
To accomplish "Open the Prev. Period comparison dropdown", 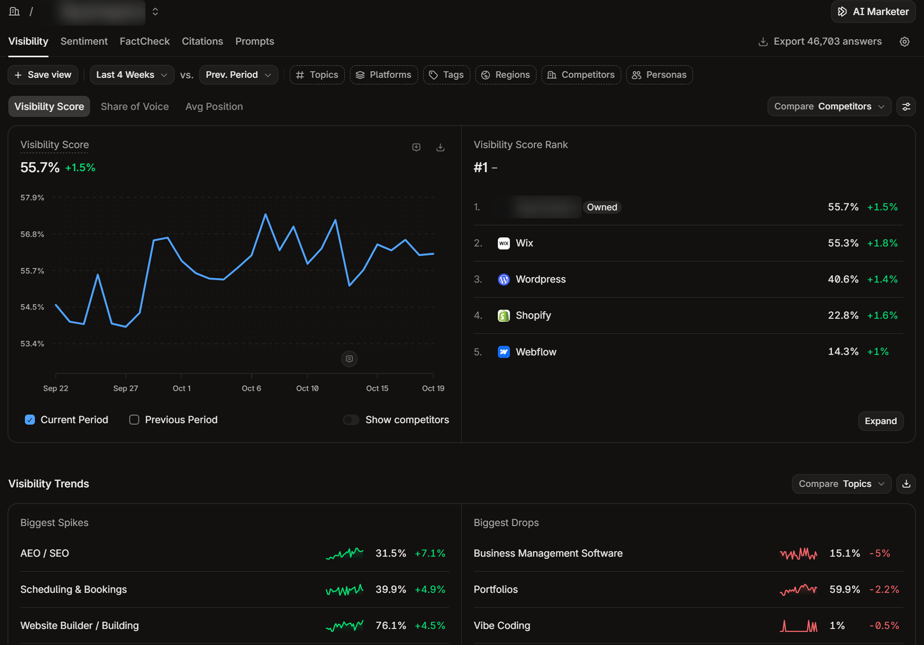I will 239,75.
